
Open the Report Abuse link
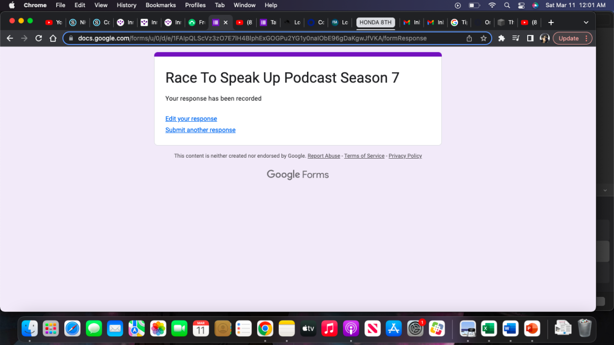pyautogui.click(x=324, y=156)
